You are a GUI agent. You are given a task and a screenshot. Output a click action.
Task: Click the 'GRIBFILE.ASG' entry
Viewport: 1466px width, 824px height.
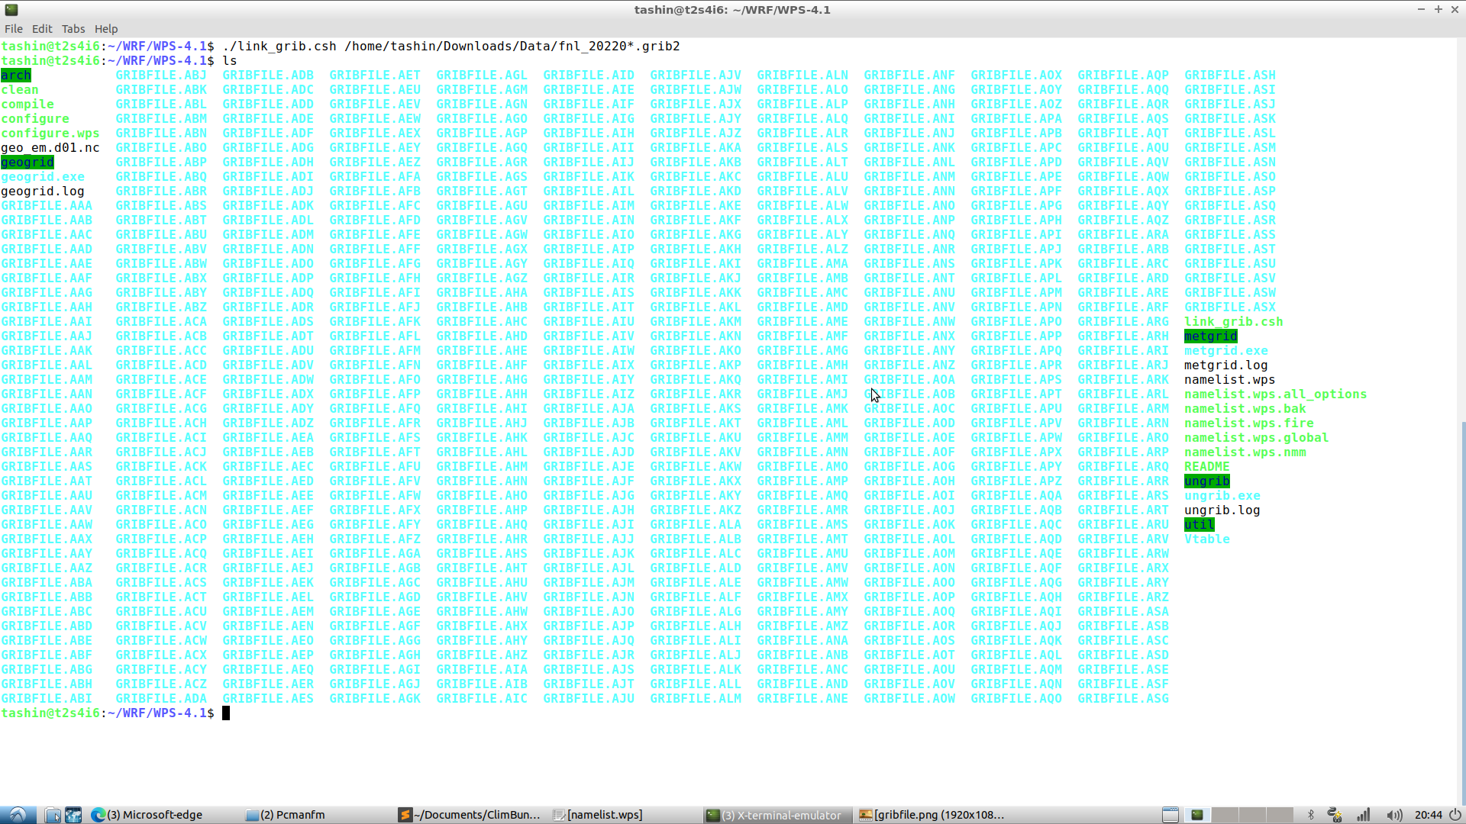point(1123,698)
